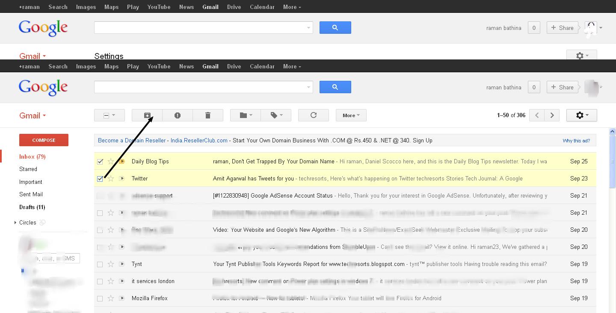This screenshot has height=313, width=616.
Task: Open the Important folder
Action: pyautogui.click(x=31, y=182)
